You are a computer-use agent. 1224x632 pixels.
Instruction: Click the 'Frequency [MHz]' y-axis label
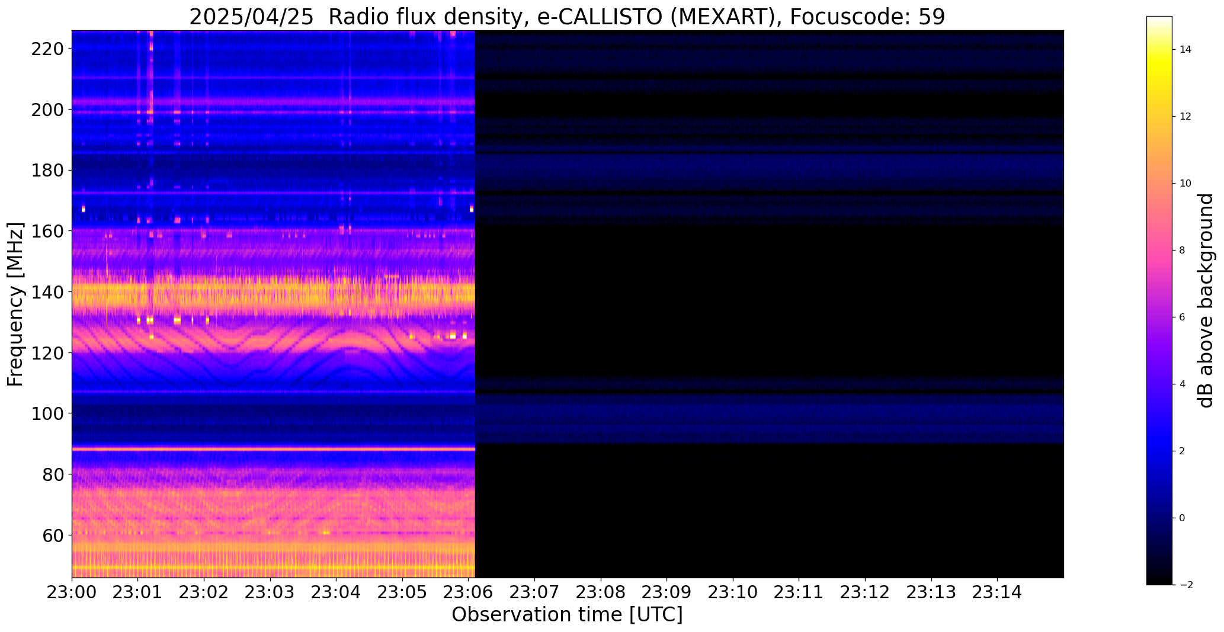(x=15, y=304)
